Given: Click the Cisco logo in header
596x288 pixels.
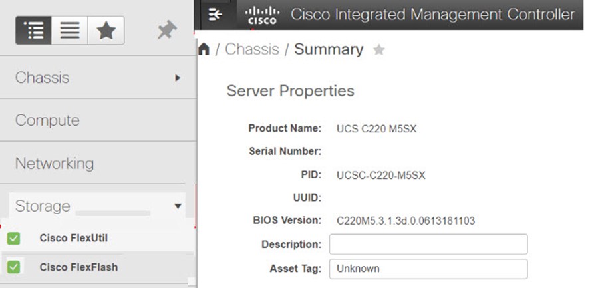Looking at the screenshot, I should tap(262, 15).
